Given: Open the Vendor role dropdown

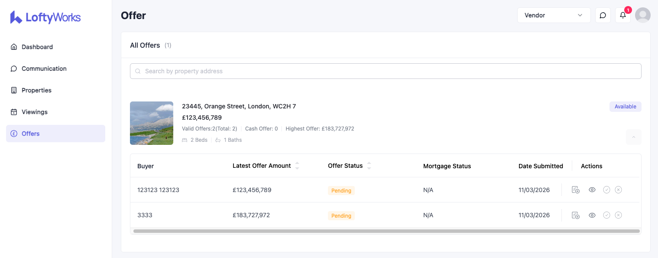Looking at the screenshot, I should point(553,15).
